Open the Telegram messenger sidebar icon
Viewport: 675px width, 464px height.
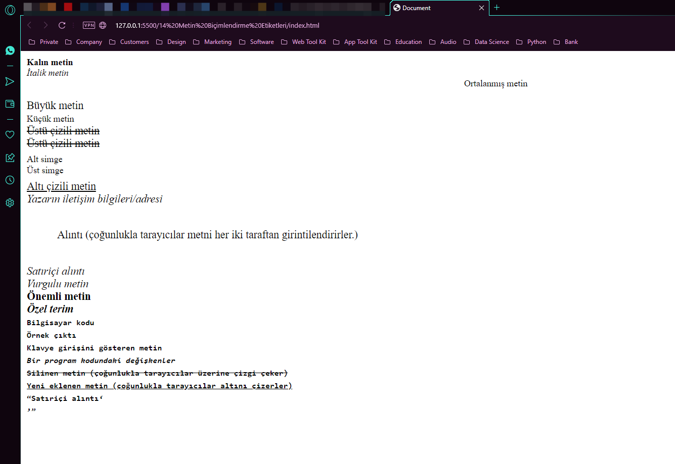[x=10, y=81]
